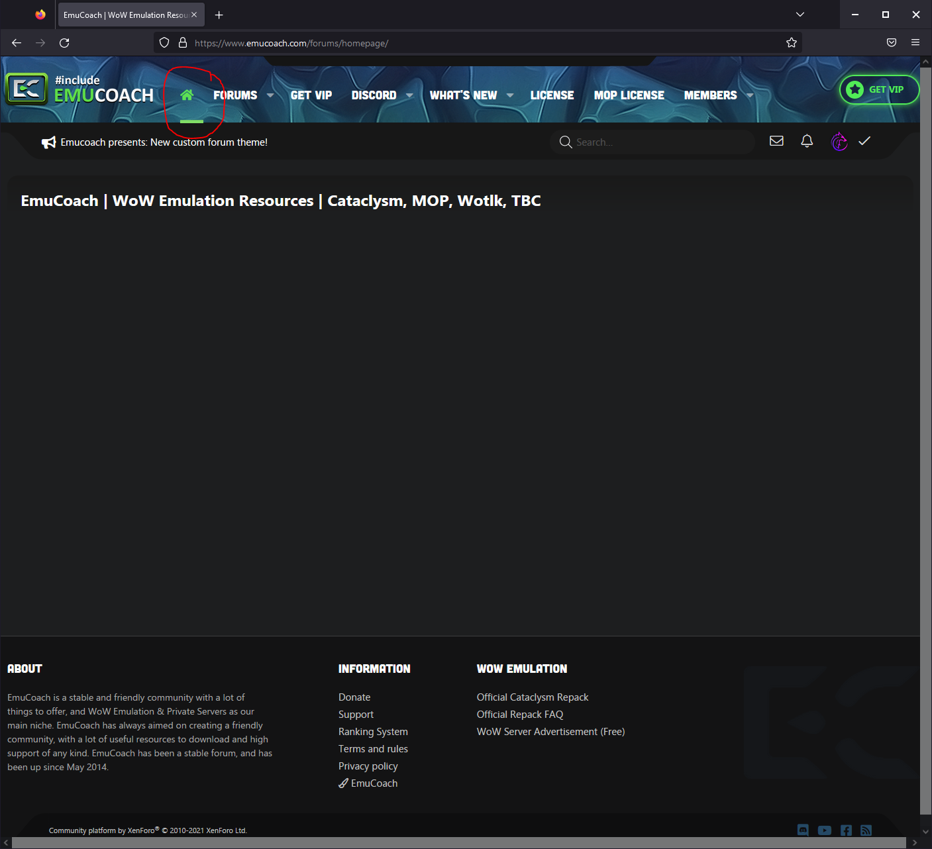
Task: Open the Members navigation item
Action: coord(710,95)
